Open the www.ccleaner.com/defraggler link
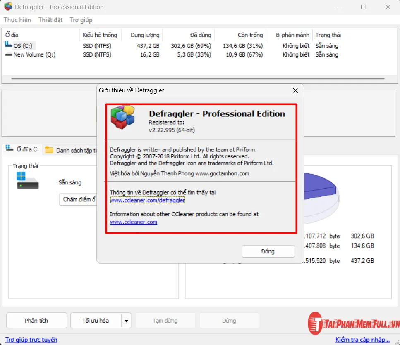400x345 pixels. (x=147, y=200)
